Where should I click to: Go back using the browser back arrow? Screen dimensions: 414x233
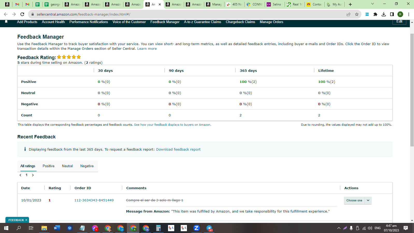coord(6,14)
